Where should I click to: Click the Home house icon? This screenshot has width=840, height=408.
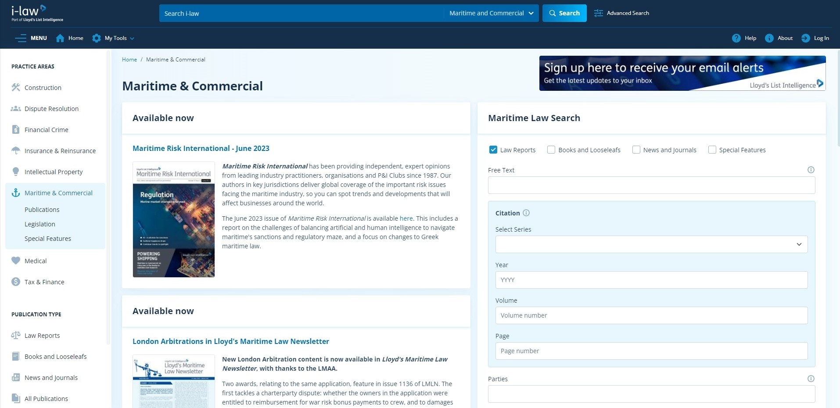pos(60,38)
